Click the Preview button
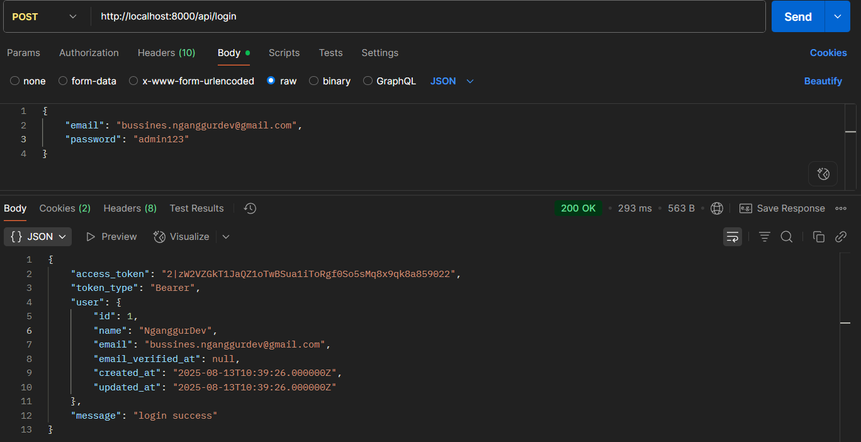The height and width of the screenshot is (442, 861). coord(111,237)
